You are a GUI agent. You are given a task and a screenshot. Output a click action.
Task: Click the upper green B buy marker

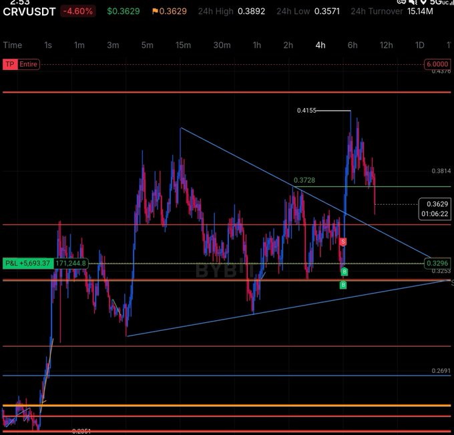(345, 272)
